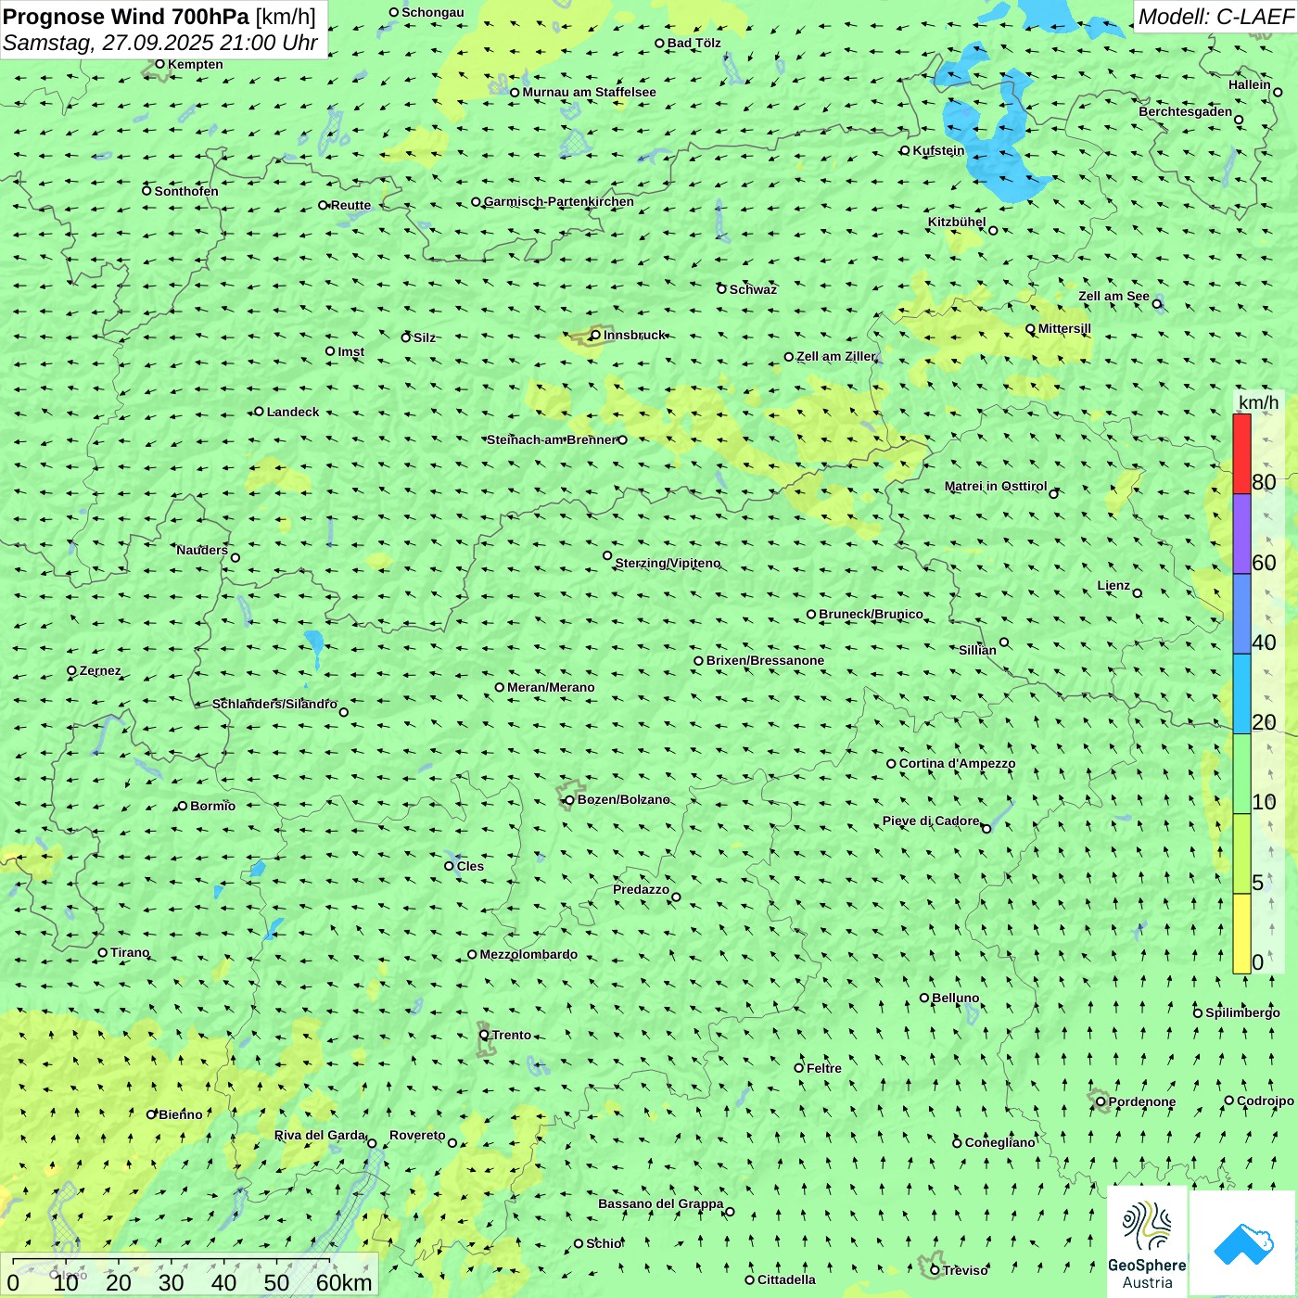Screen dimensions: 1298x1298
Task: Click the 'Sillian' label
Action: 977,650
